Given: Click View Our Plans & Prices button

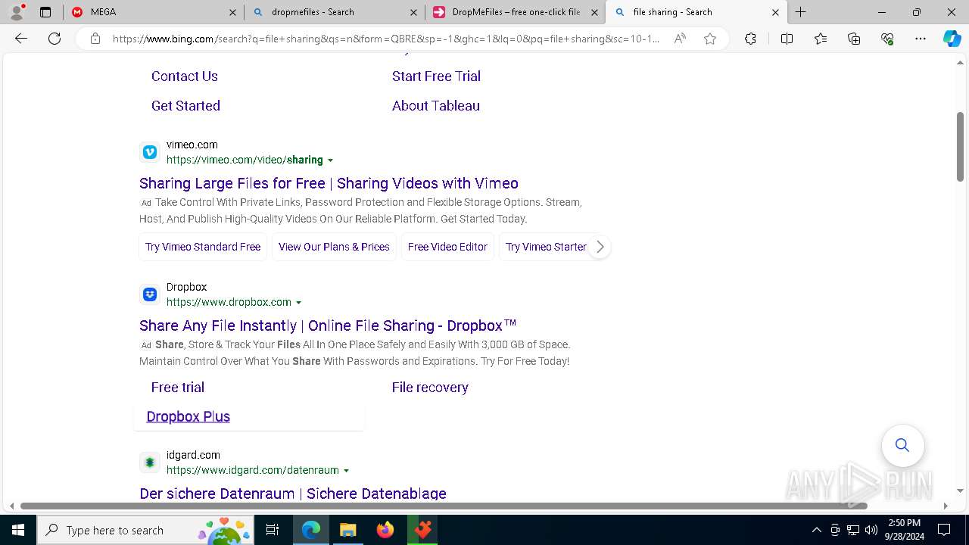Looking at the screenshot, I should (x=334, y=247).
